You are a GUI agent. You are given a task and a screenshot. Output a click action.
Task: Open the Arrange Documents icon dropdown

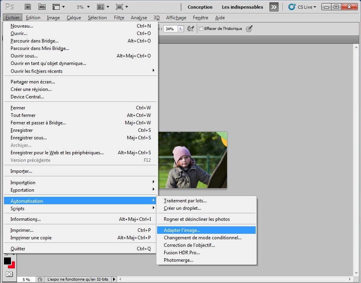click(103, 7)
